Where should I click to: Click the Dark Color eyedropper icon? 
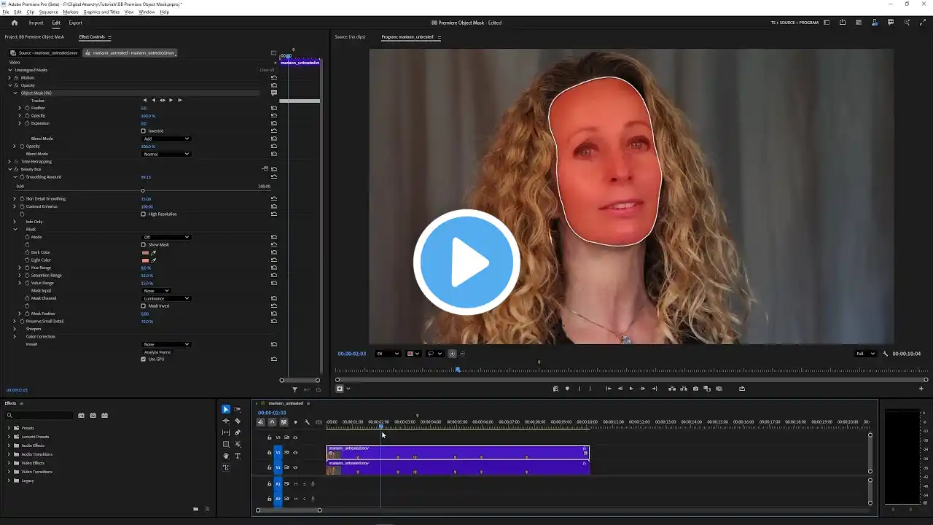154,252
